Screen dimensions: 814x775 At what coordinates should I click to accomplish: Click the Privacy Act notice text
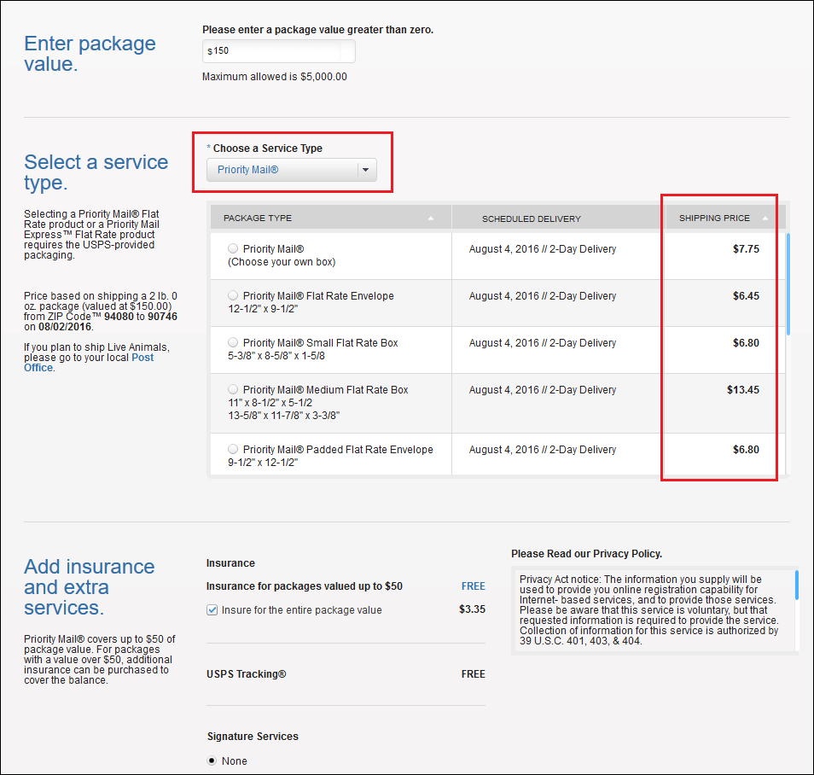point(649,609)
